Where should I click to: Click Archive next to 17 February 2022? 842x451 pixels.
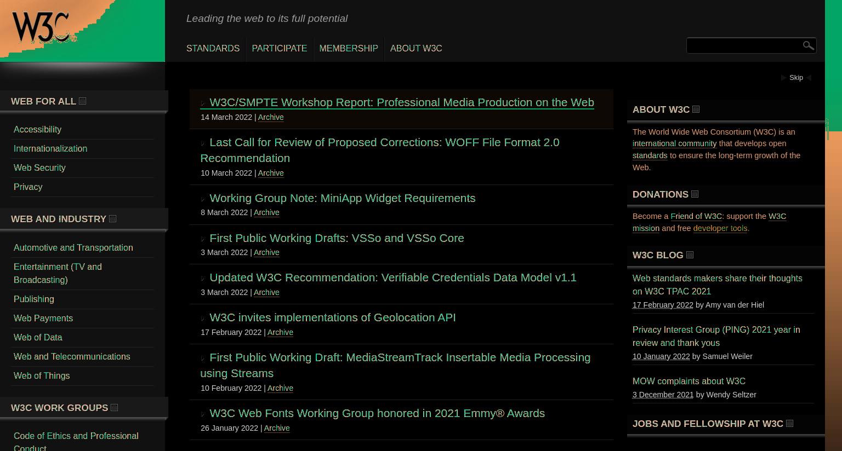click(x=280, y=332)
